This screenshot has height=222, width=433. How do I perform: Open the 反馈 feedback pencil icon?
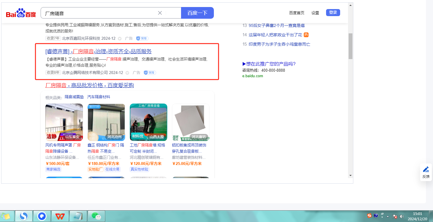click(x=426, y=169)
